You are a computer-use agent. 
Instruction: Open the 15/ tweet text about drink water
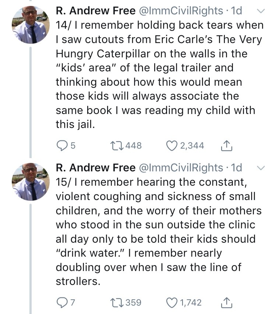pyautogui.click(x=158, y=232)
